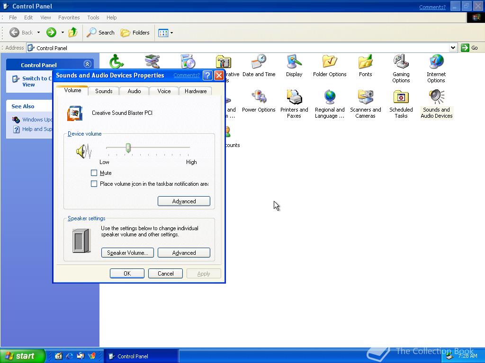Click the green Forward arrow
The width and height of the screenshot is (485, 363).
pos(51,33)
